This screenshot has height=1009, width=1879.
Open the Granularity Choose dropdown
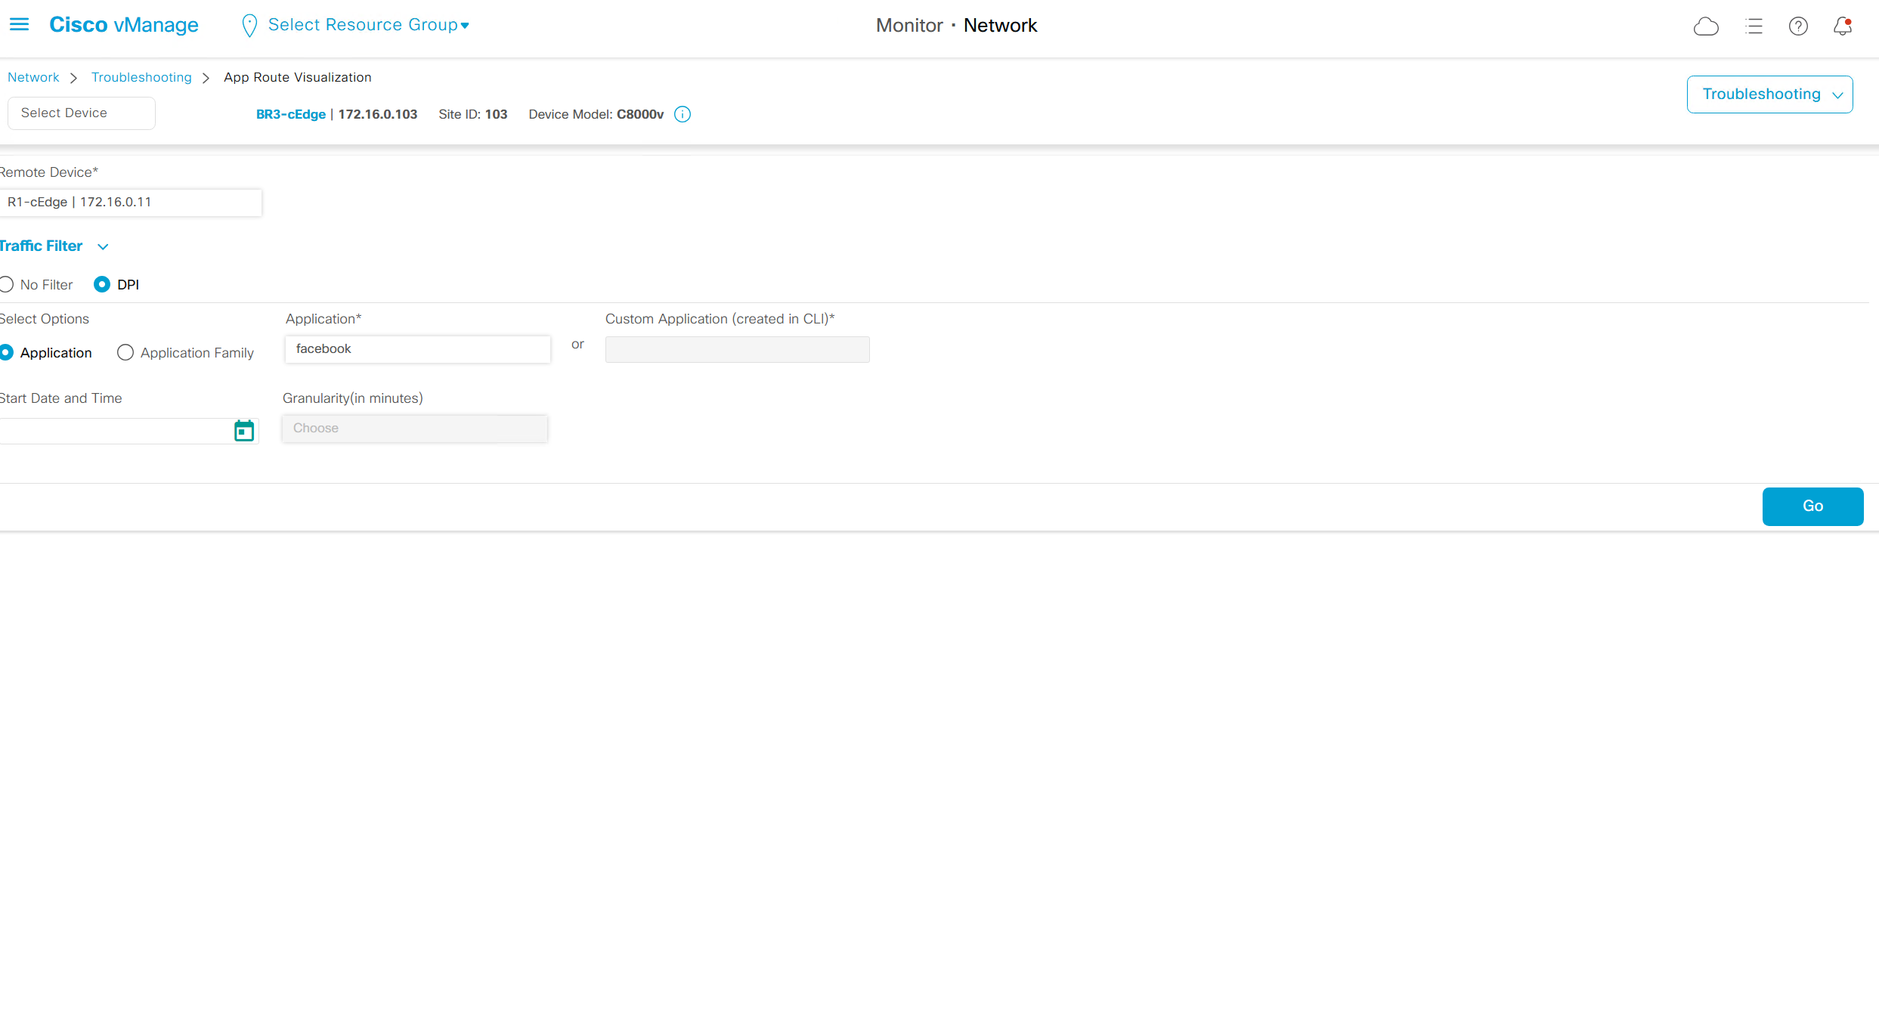(414, 429)
